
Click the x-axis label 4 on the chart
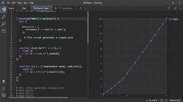tap(127, 96)
